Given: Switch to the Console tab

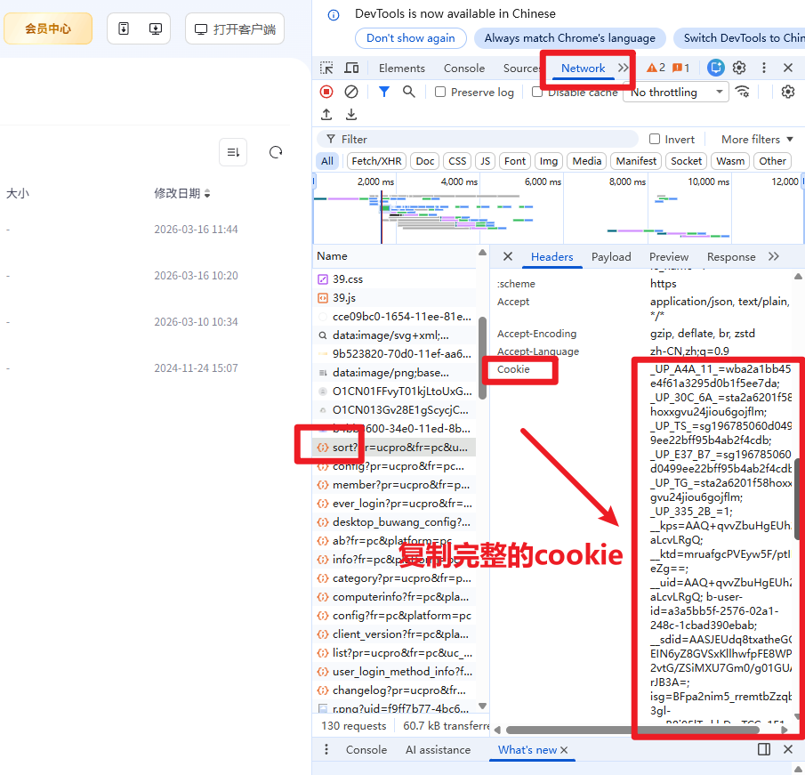Looking at the screenshot, I should tap(464, 68).
